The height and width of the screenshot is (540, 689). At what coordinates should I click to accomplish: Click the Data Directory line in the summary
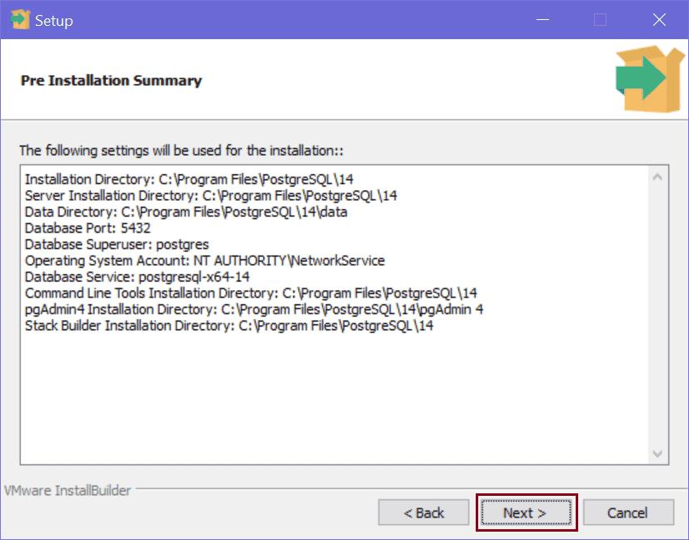[x=186, y=212]
